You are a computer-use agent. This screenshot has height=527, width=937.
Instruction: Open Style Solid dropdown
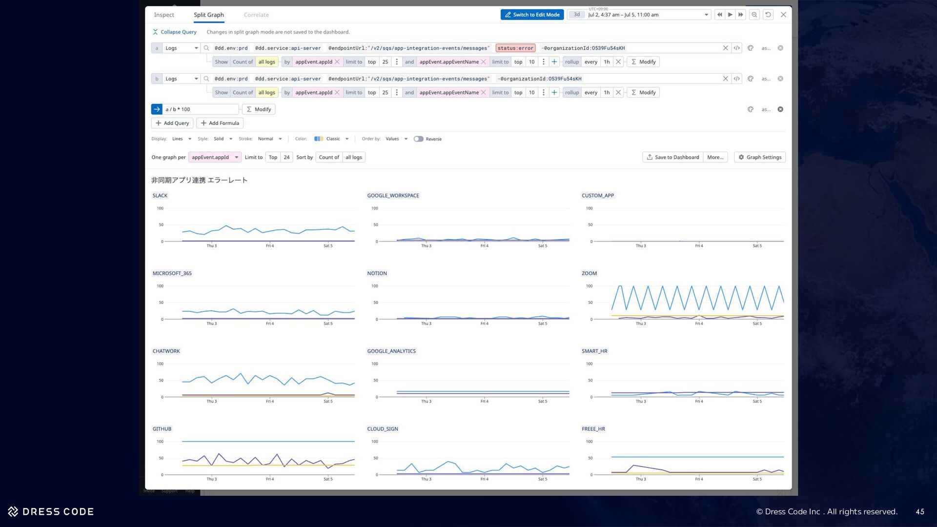click(223, 139)
